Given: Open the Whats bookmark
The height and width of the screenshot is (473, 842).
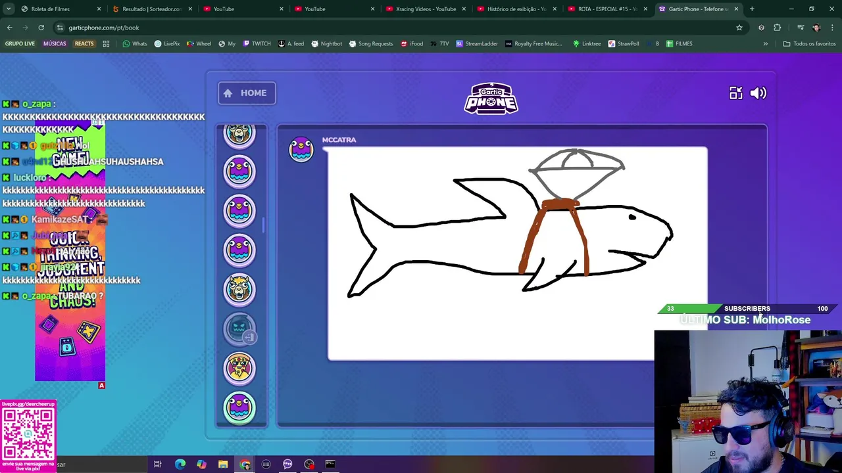Looking at the screenshot, I should click(134, 44).
